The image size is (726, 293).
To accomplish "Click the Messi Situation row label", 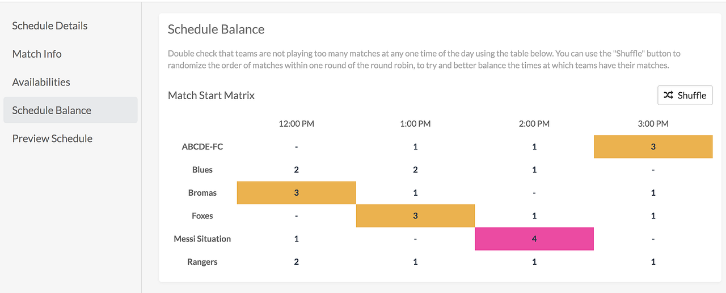I will pos(202,239).
